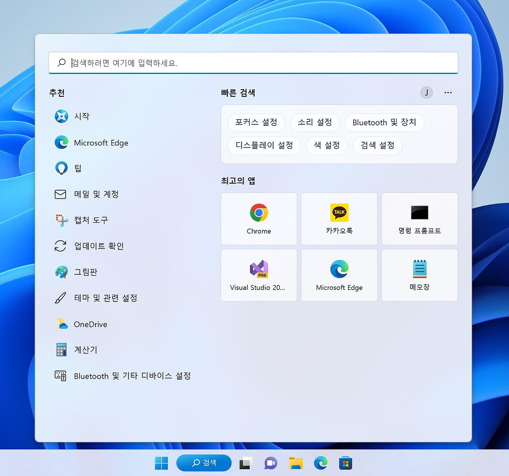The width and height of the screenshot is (509, 476).
Task: Open Task View on the taskbar
Action: 246,463
